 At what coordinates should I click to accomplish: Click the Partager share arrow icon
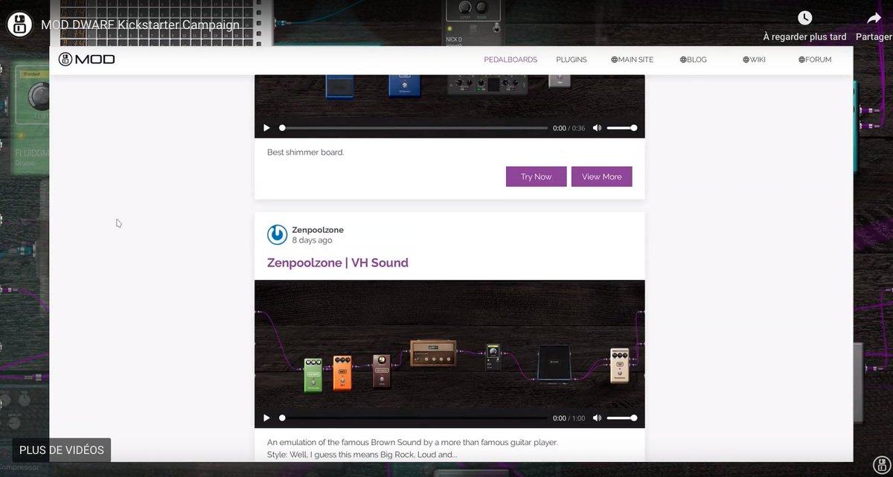coord(874,18)
